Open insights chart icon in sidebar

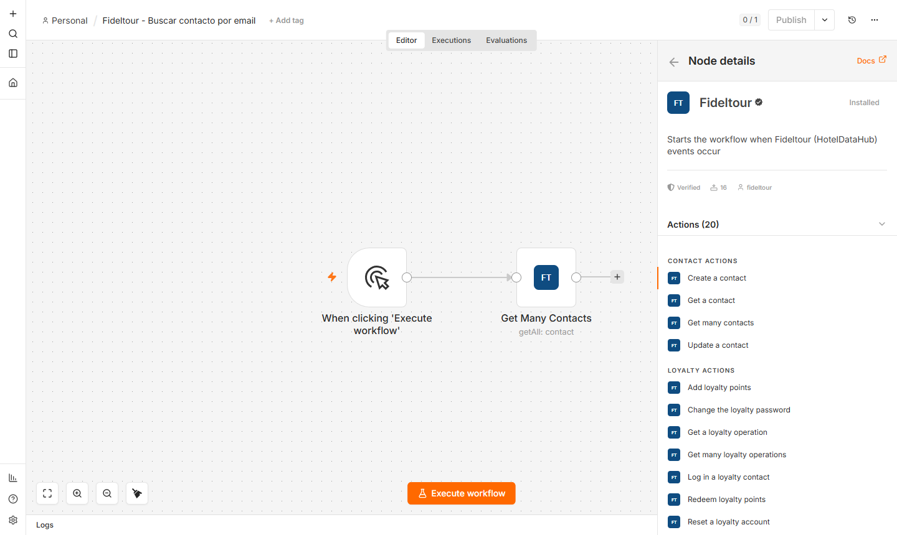coord(13,478)
